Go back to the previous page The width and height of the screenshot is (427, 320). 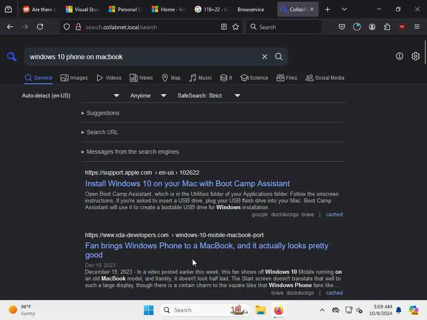coord(10,27)
